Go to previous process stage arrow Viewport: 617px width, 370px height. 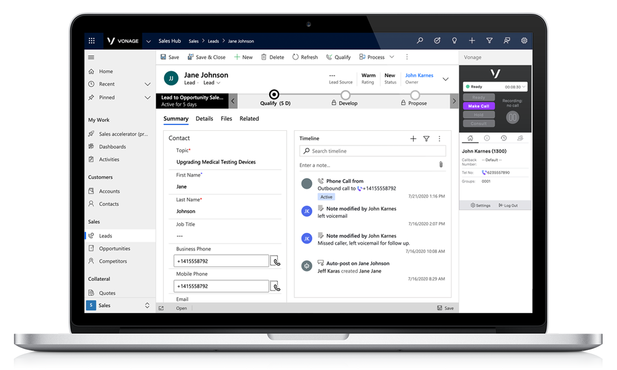point(233,101)
